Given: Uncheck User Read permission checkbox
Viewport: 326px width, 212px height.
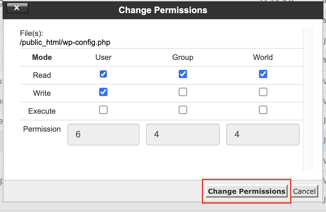Looking at the screenshot, I should pyautogui.click(x=103, y=74).
